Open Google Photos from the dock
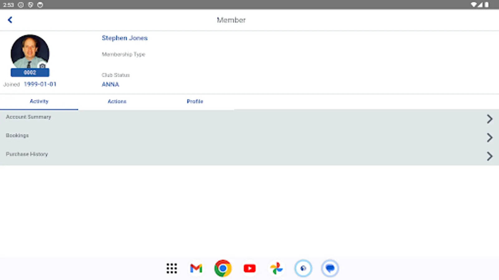 [276, 268]
